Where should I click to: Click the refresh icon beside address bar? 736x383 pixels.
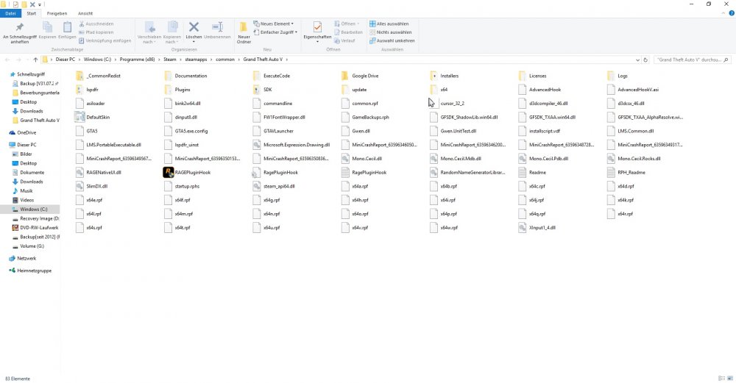[x=645, y=60]
